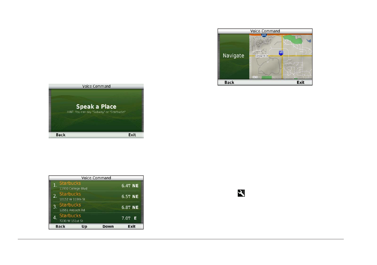Click the College Blvd label on map
377x265 pixels.
[261, 56]
